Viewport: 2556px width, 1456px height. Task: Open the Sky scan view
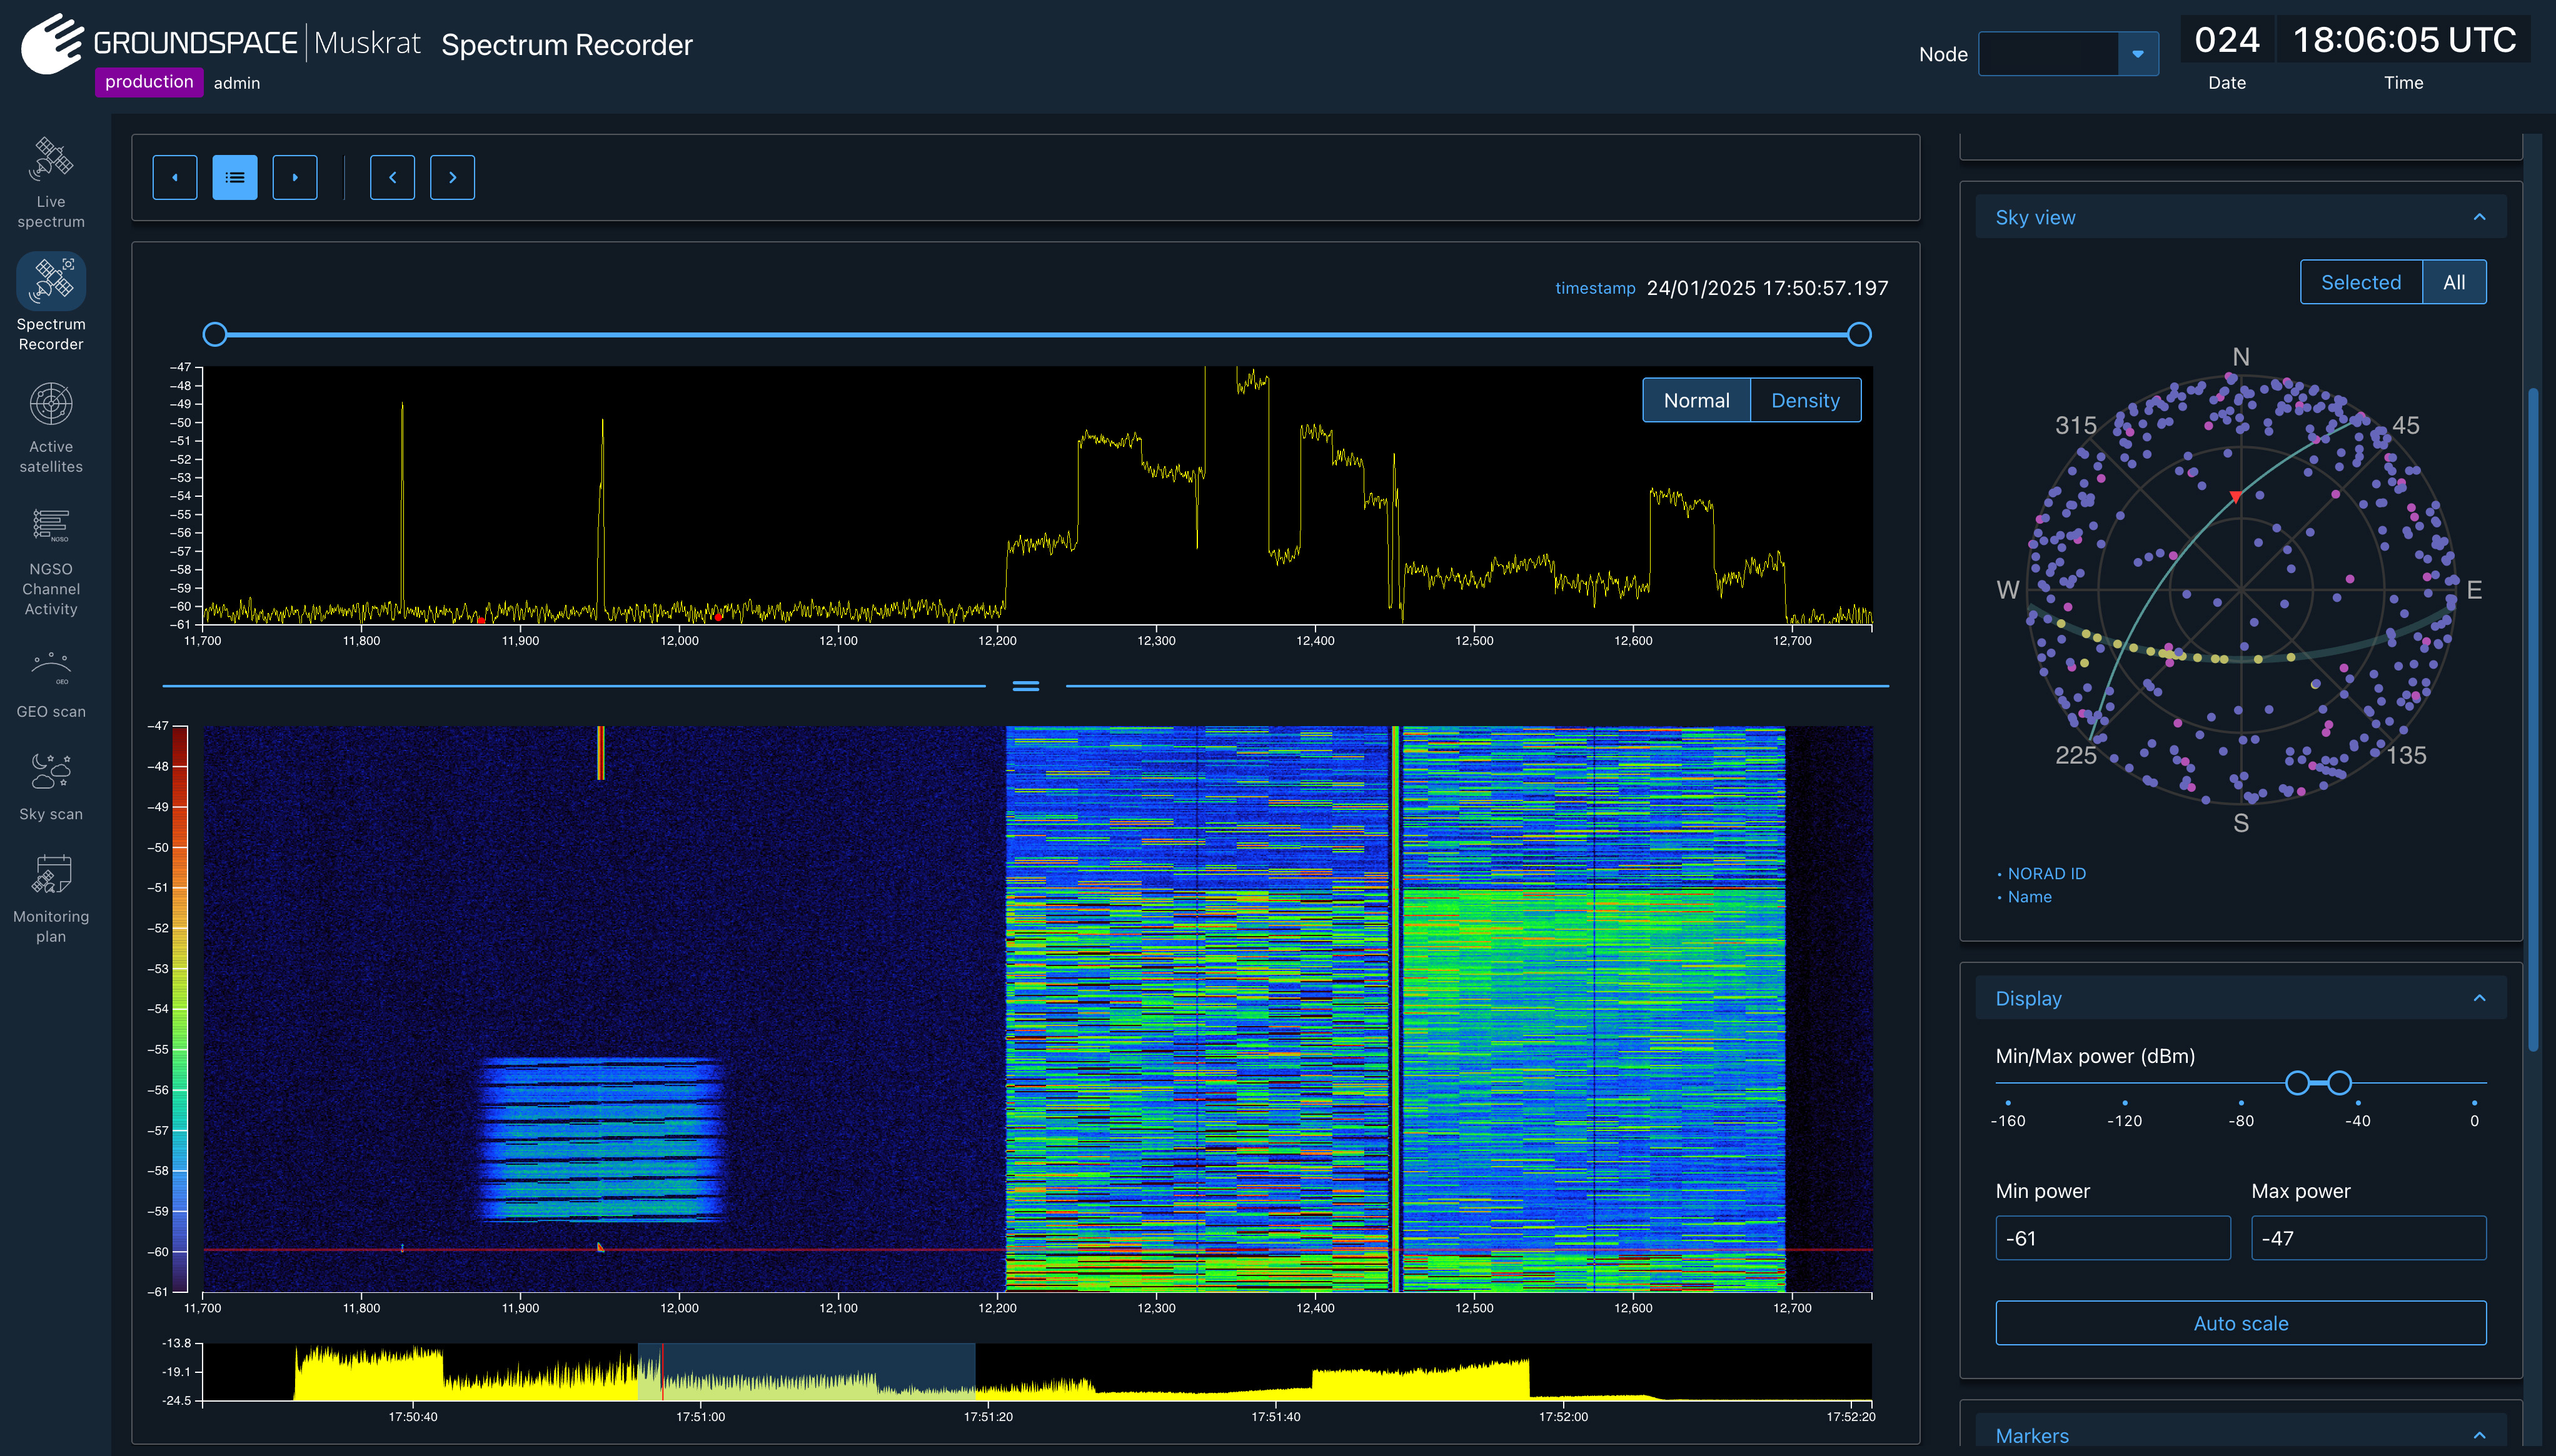tap(51, 786)
